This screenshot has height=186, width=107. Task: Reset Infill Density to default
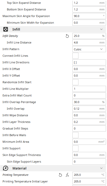67,36
